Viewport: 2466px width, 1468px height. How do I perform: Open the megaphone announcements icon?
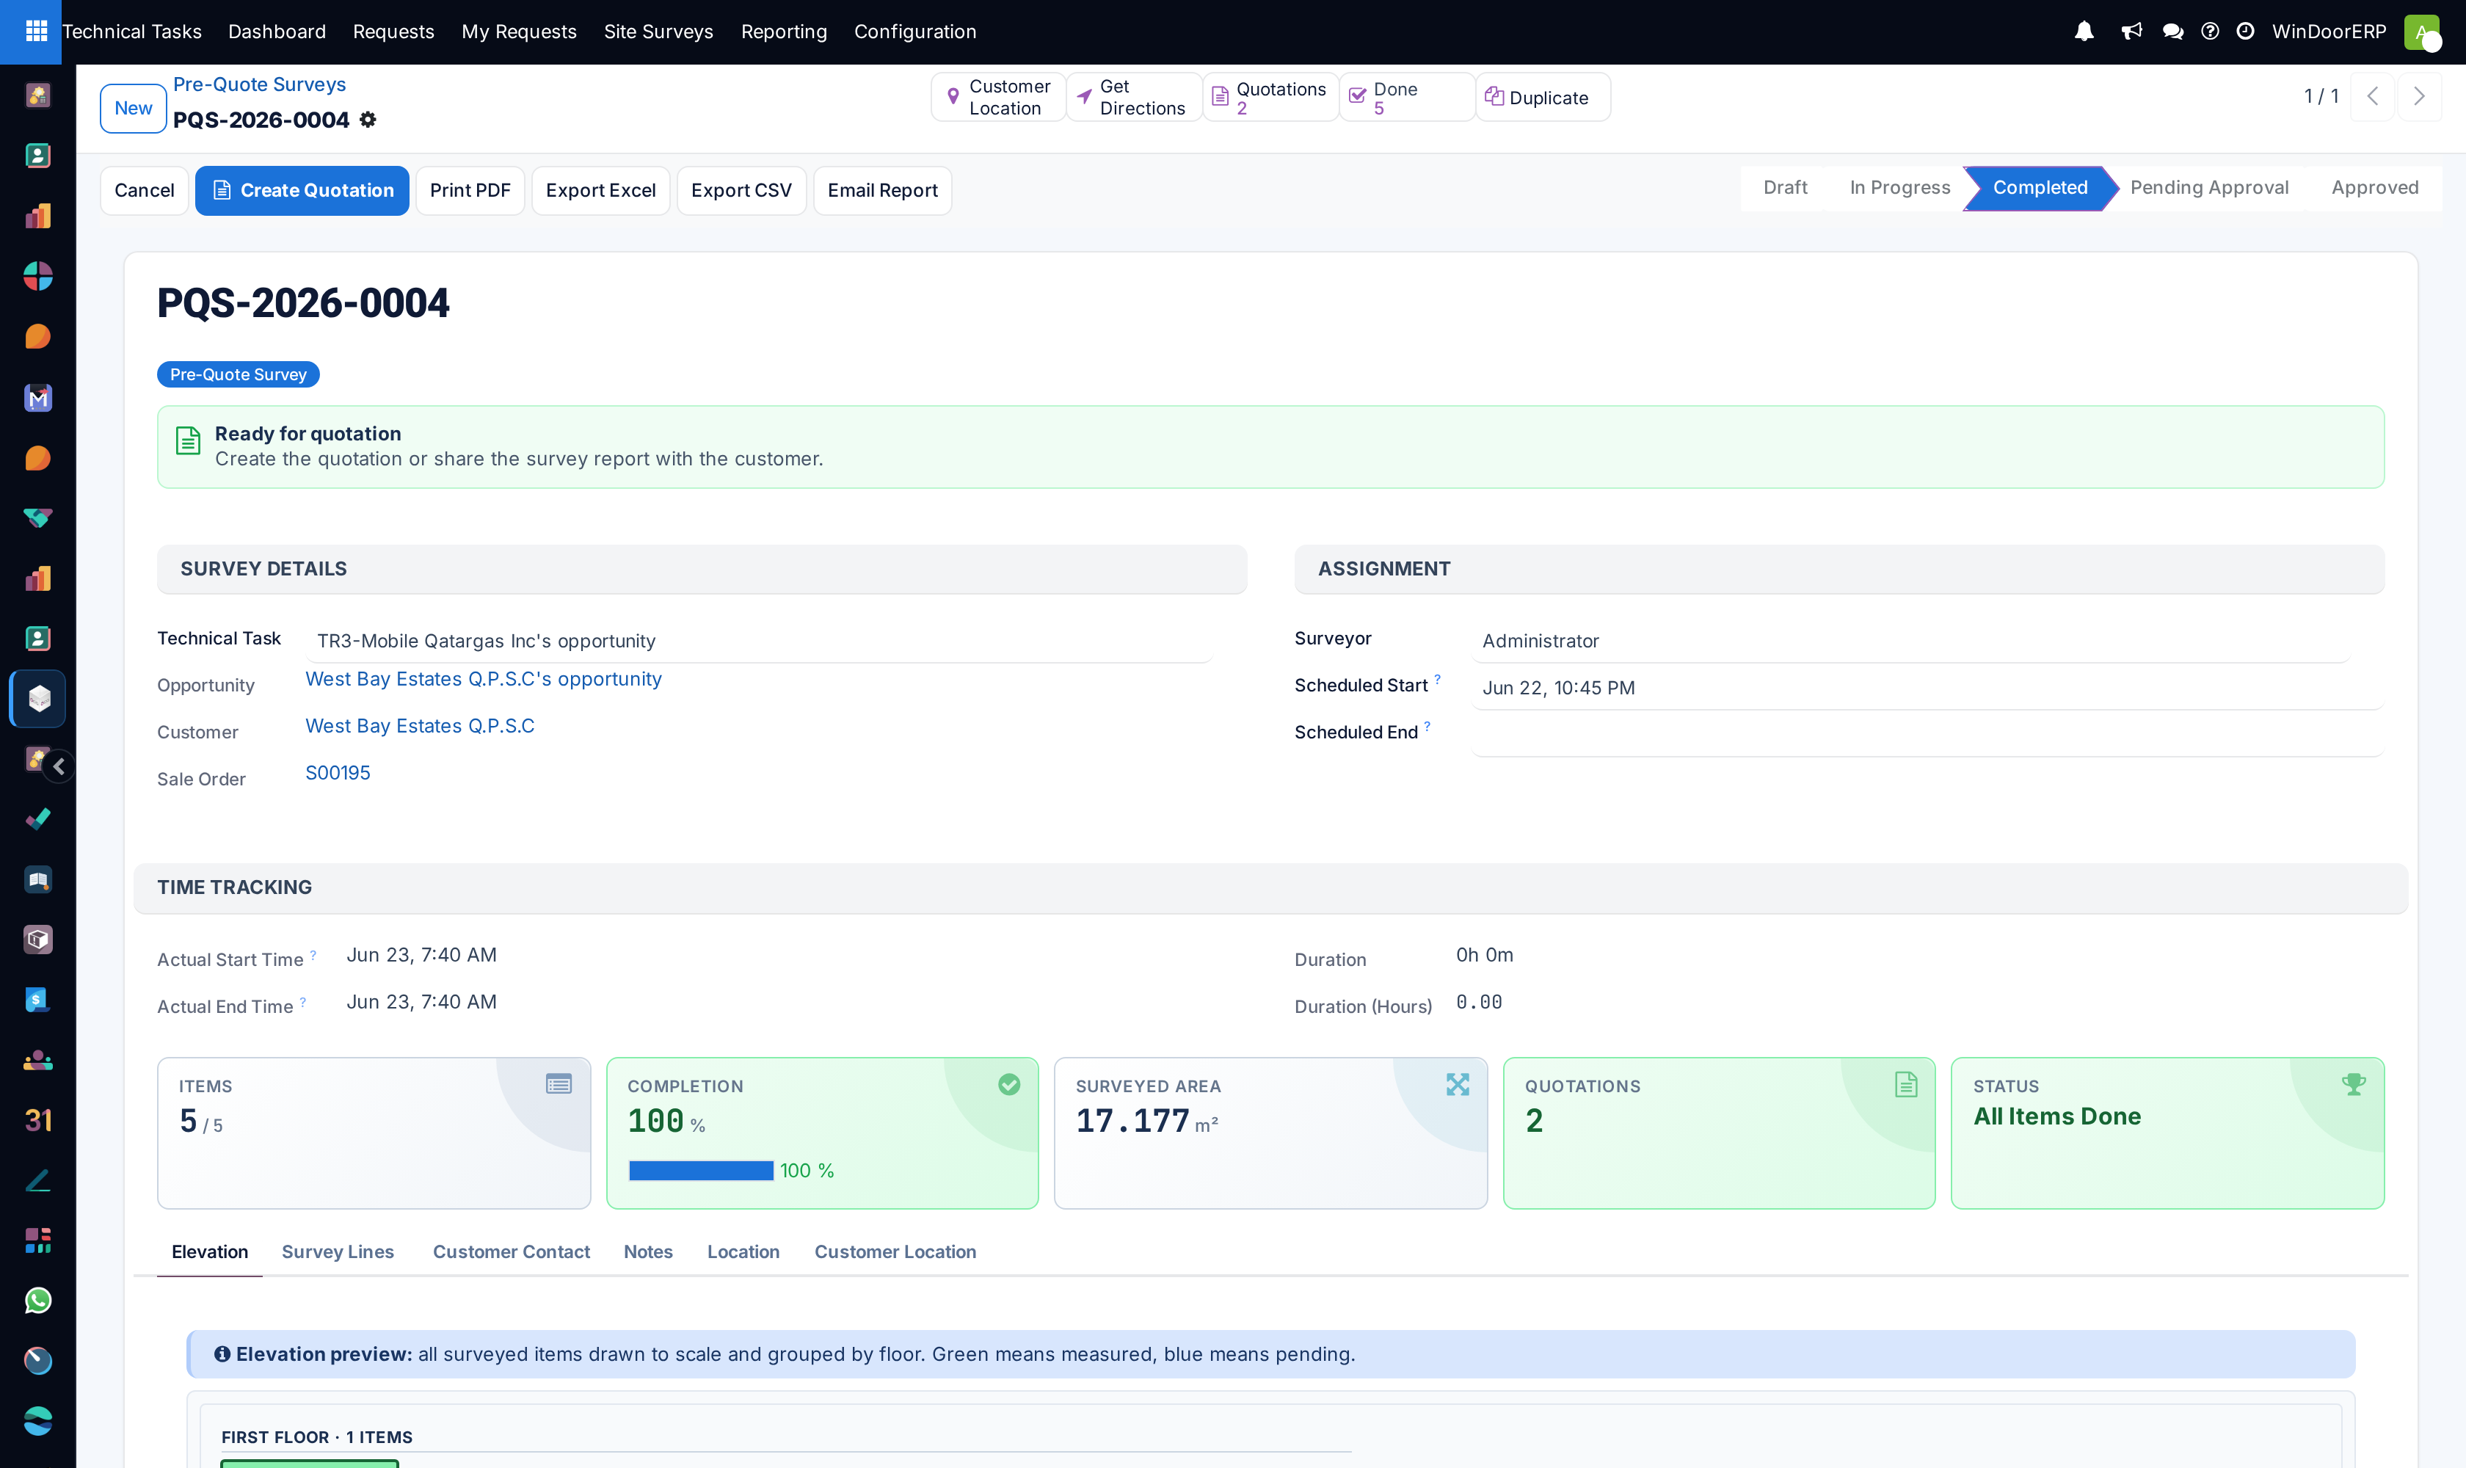tap(2131, 32)
